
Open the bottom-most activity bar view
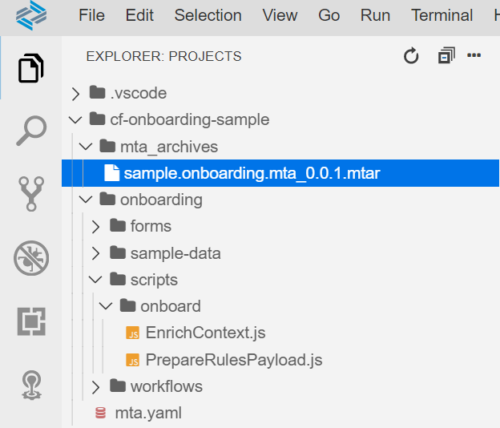tap(31, 385)
